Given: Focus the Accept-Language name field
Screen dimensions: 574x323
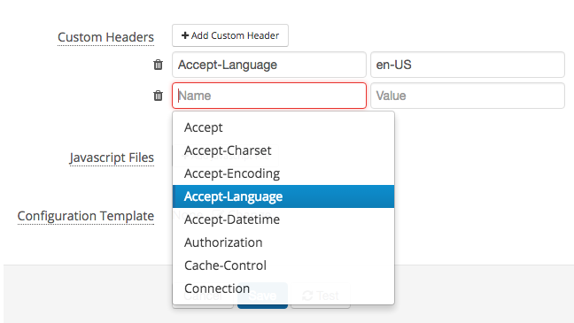Looking at the screenshot, I should [x=269, y=65].
